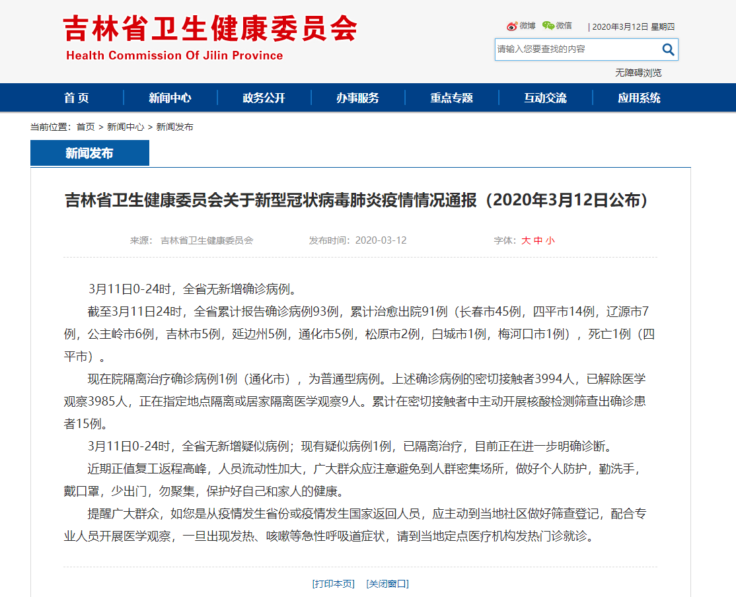Go to 首页 in navigation bar
The height and width of the screenshot is (597, 736).
pyautogui.click(x=77, y=98)
